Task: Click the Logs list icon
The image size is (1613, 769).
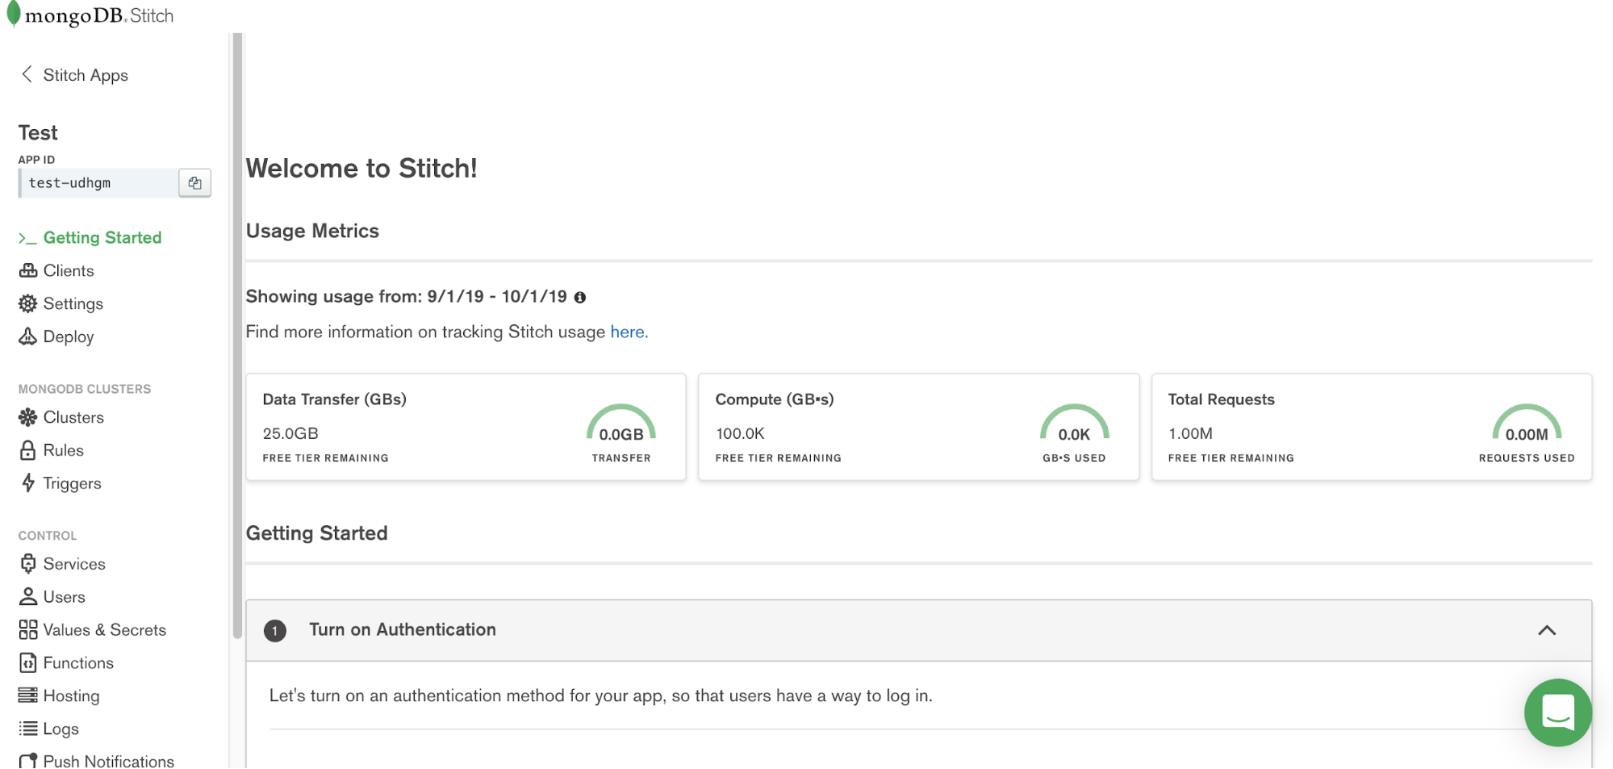Action: pyautogui.click(x=28, y=729)
